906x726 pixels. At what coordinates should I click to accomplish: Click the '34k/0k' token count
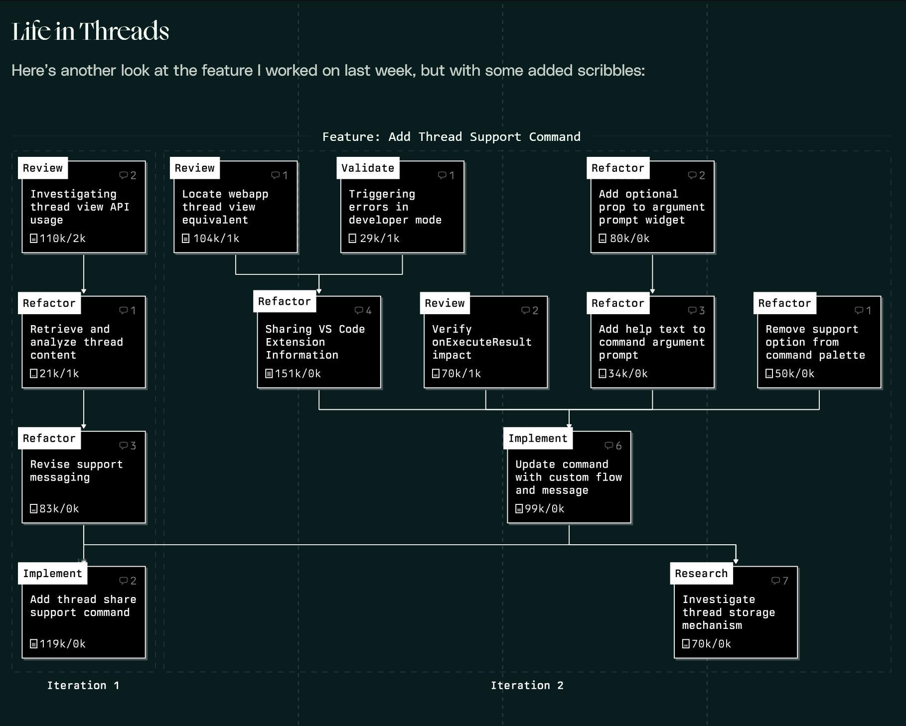pyautogui.click(x=628, y=373)
